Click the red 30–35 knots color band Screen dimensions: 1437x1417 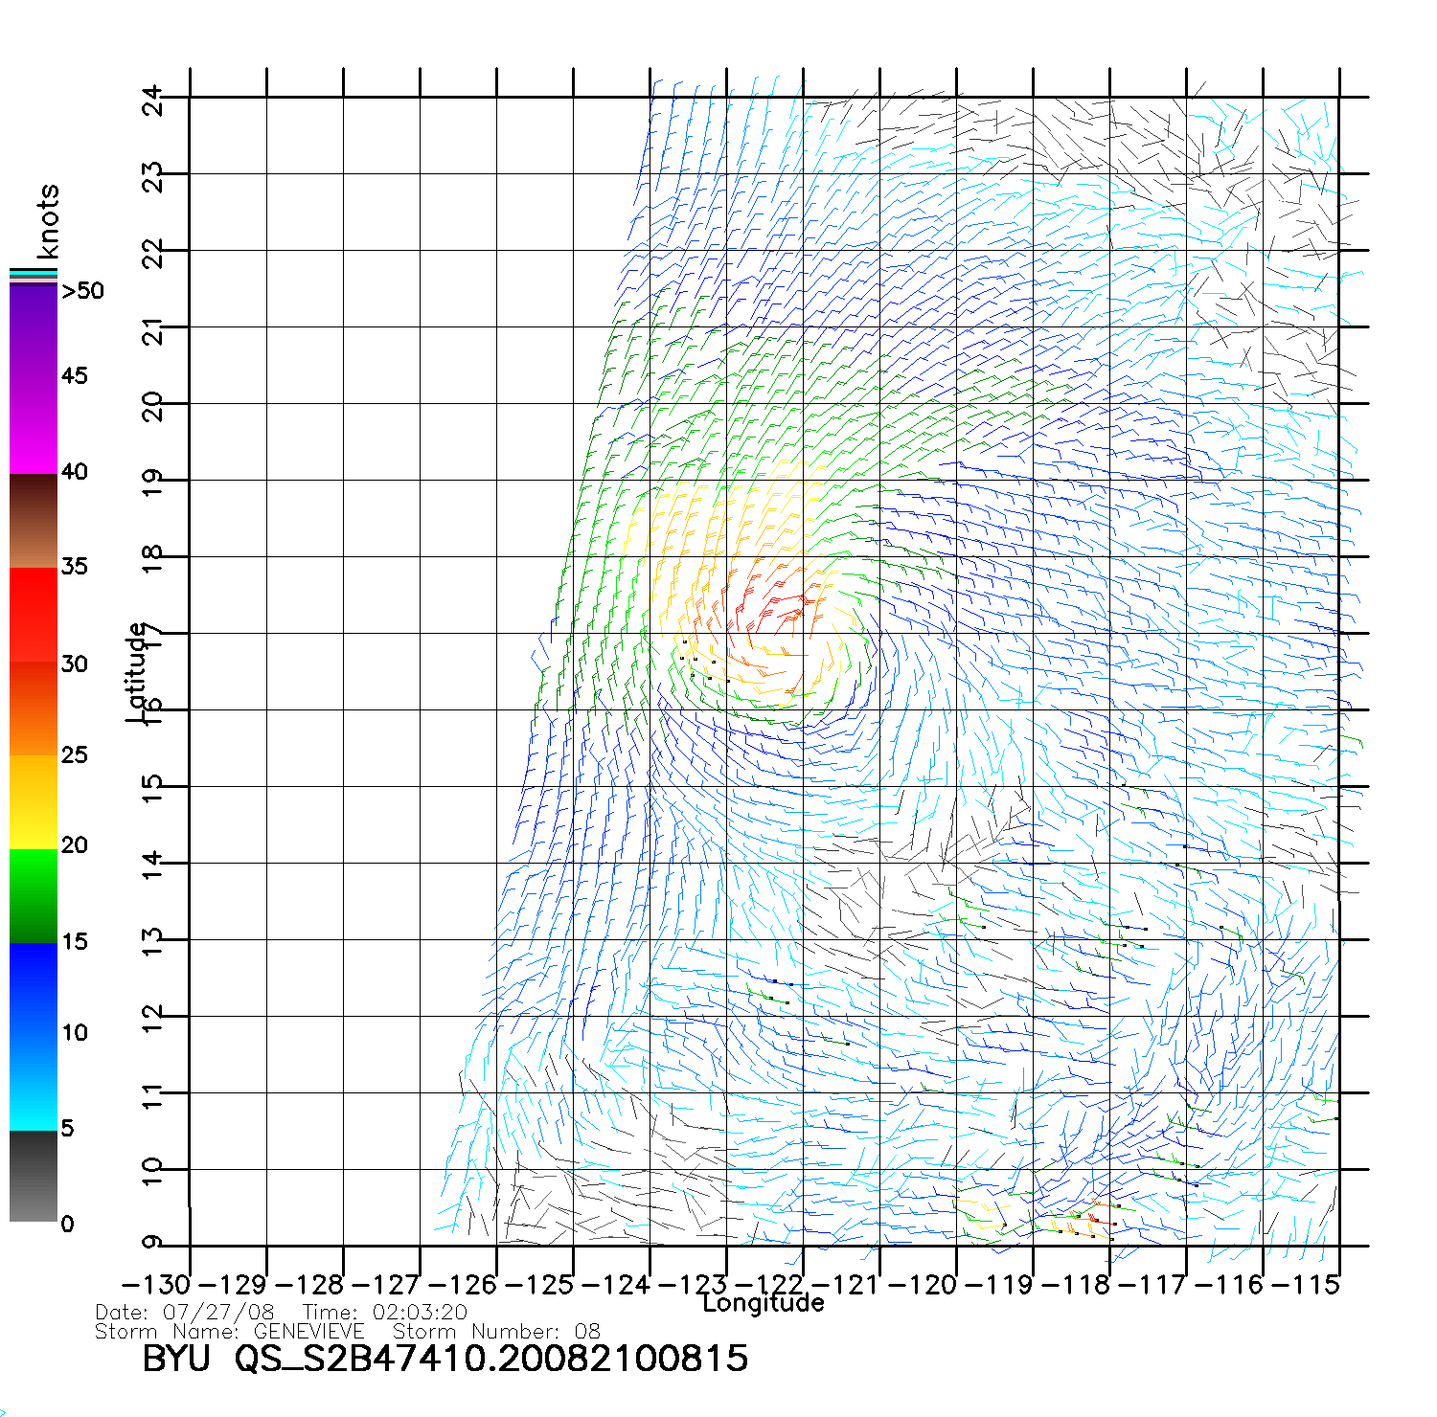tap(34, 615)
